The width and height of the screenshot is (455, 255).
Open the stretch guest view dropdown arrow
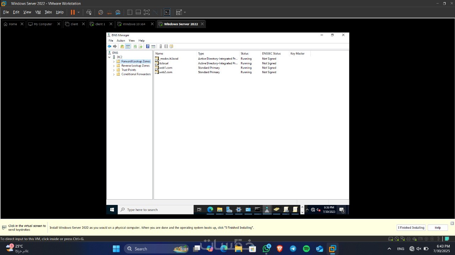point(185,12)
